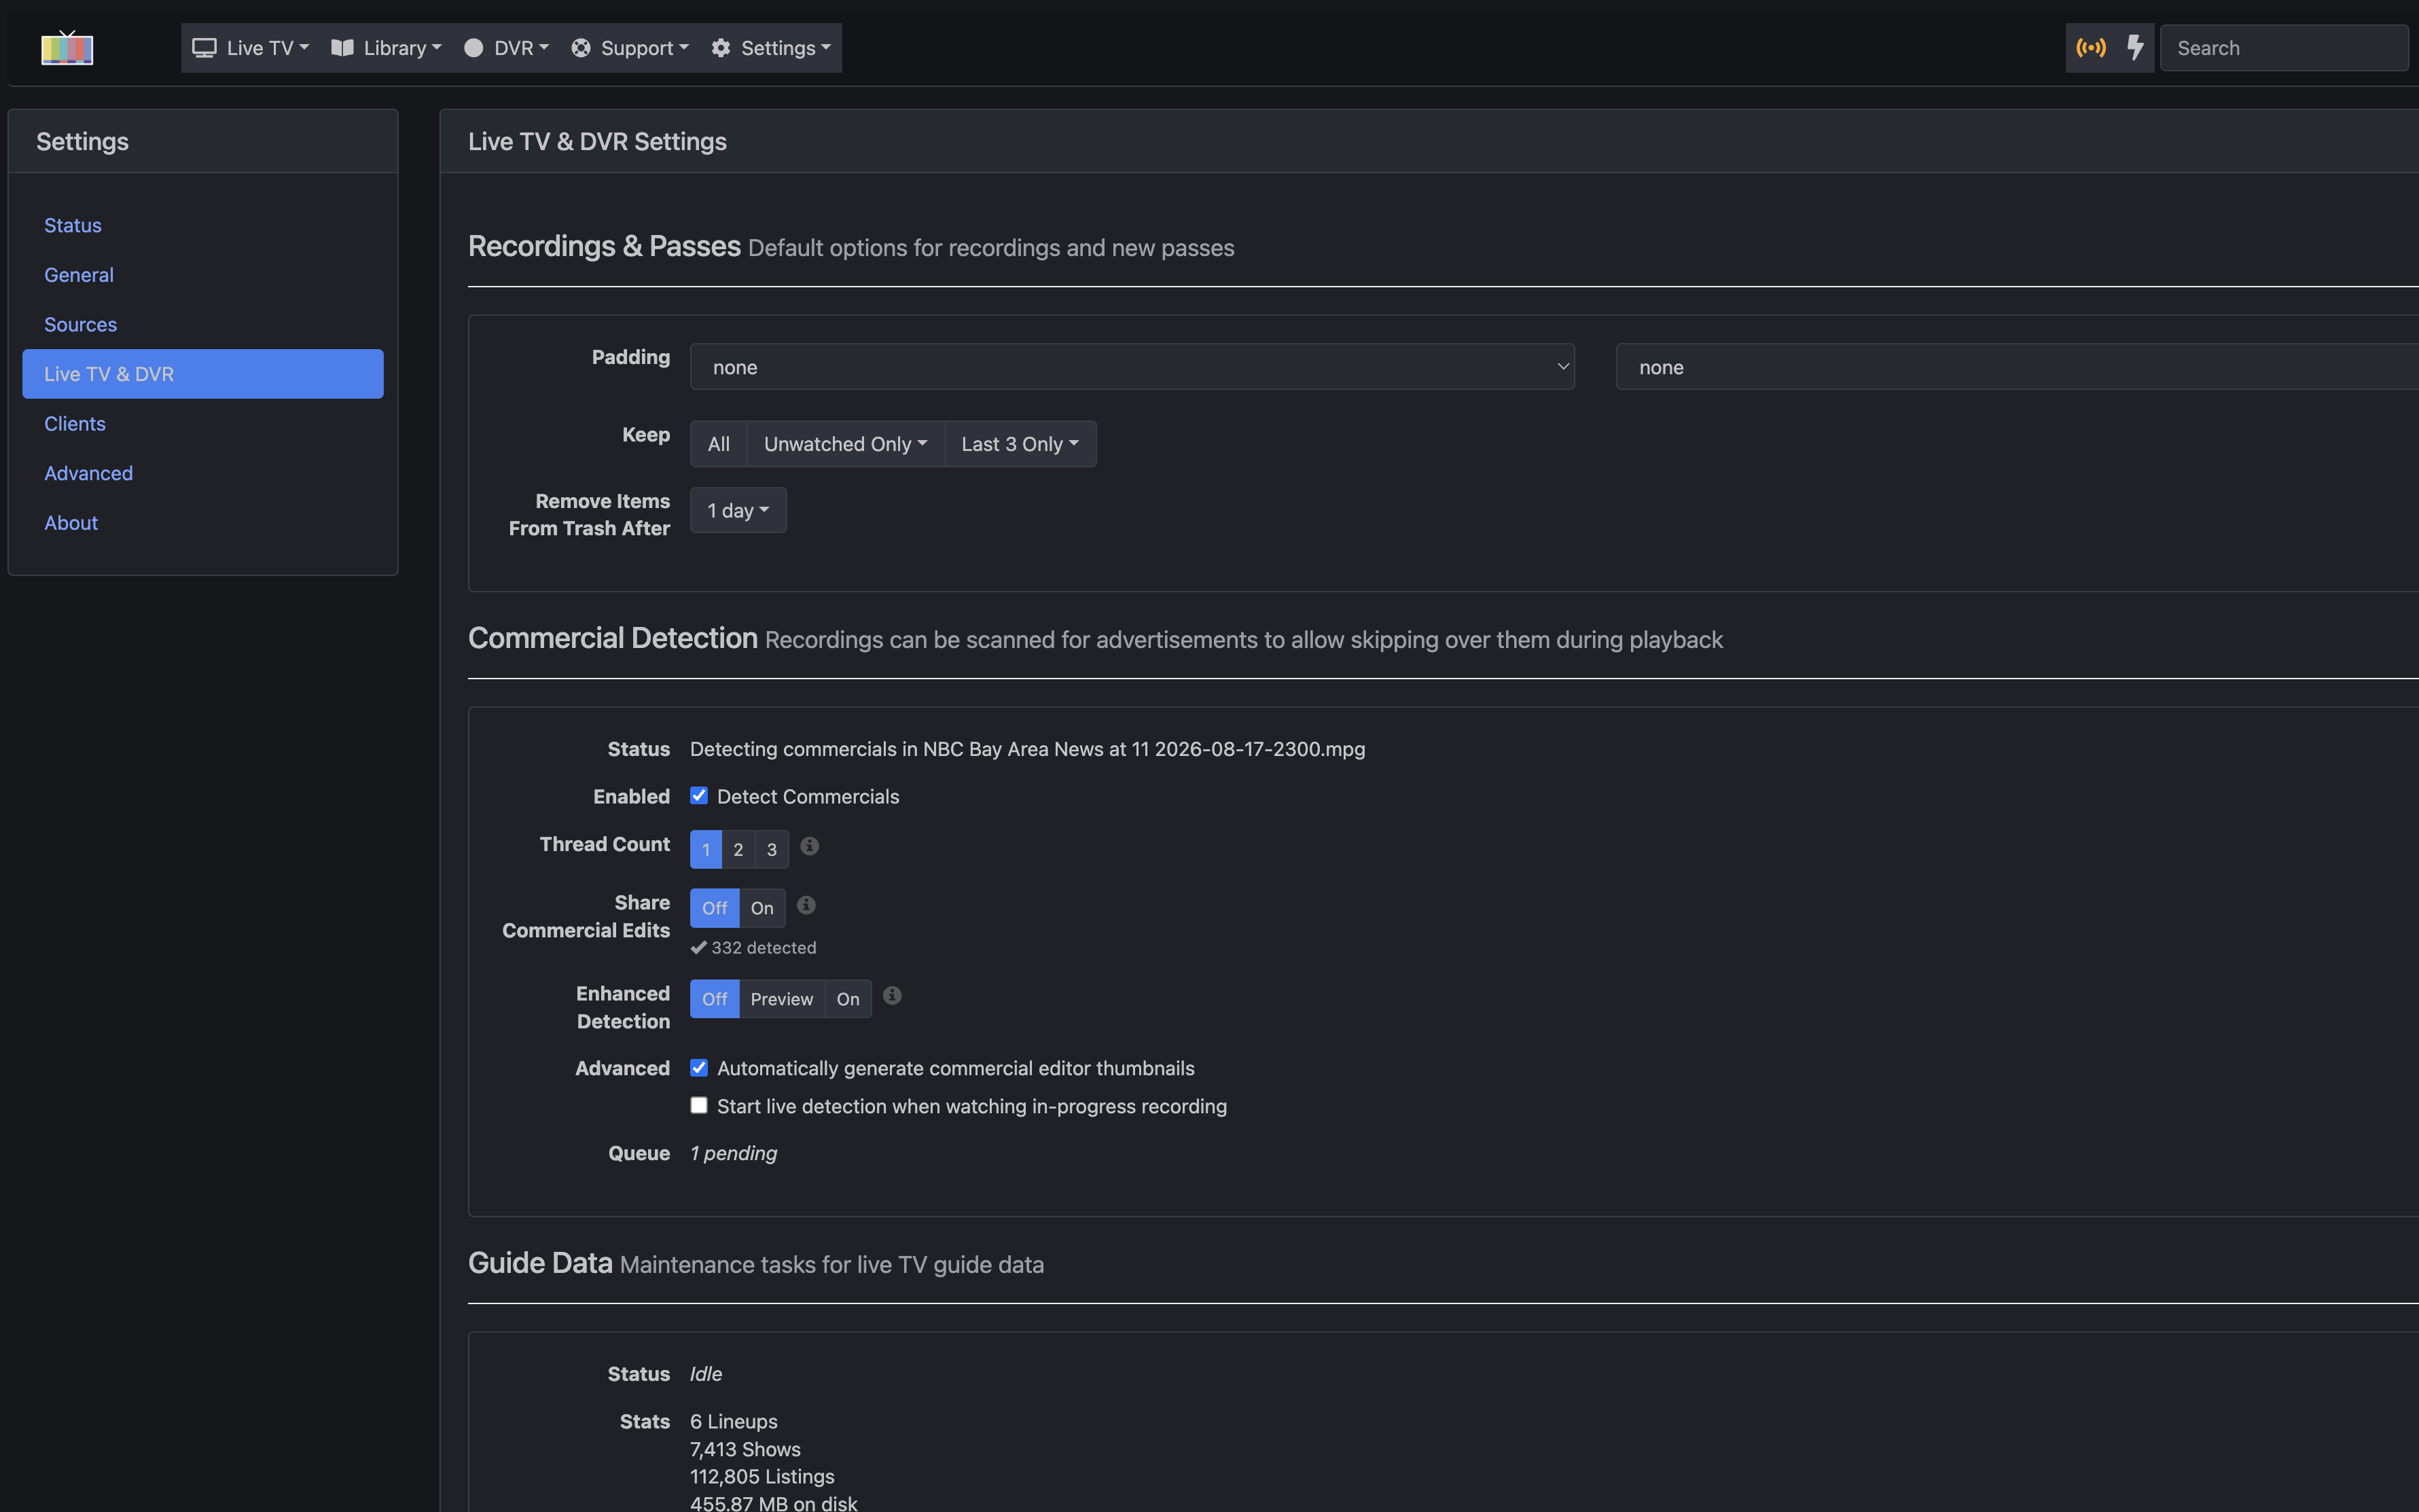Click the 7,413 Shows stat
This screenshot has height=1512, width=2419.
(745, 1449)
